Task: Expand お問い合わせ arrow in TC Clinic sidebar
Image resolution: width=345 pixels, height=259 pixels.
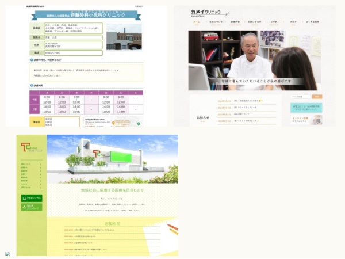Action: click(40, 188)
